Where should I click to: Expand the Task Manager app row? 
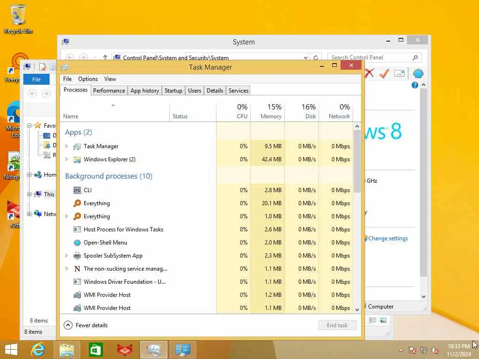click(66, 146)
